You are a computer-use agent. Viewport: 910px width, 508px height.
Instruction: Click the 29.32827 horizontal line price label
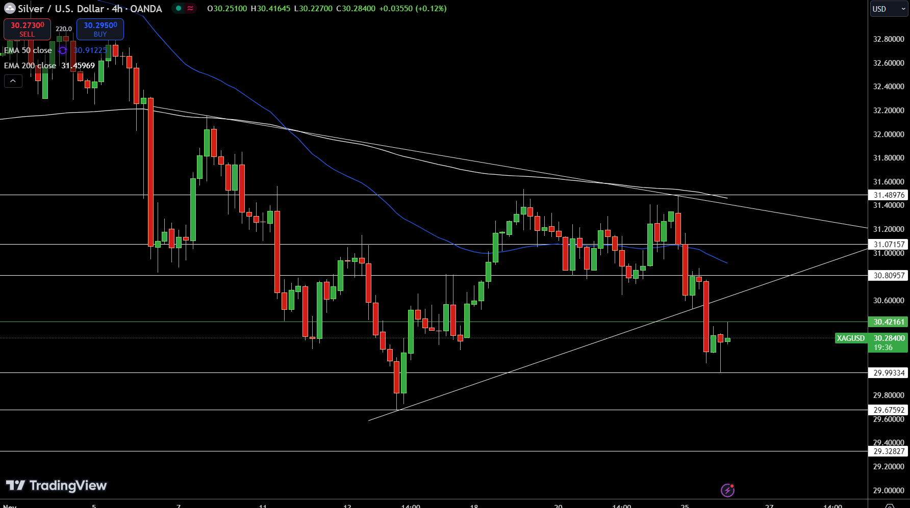click(889, 451)
